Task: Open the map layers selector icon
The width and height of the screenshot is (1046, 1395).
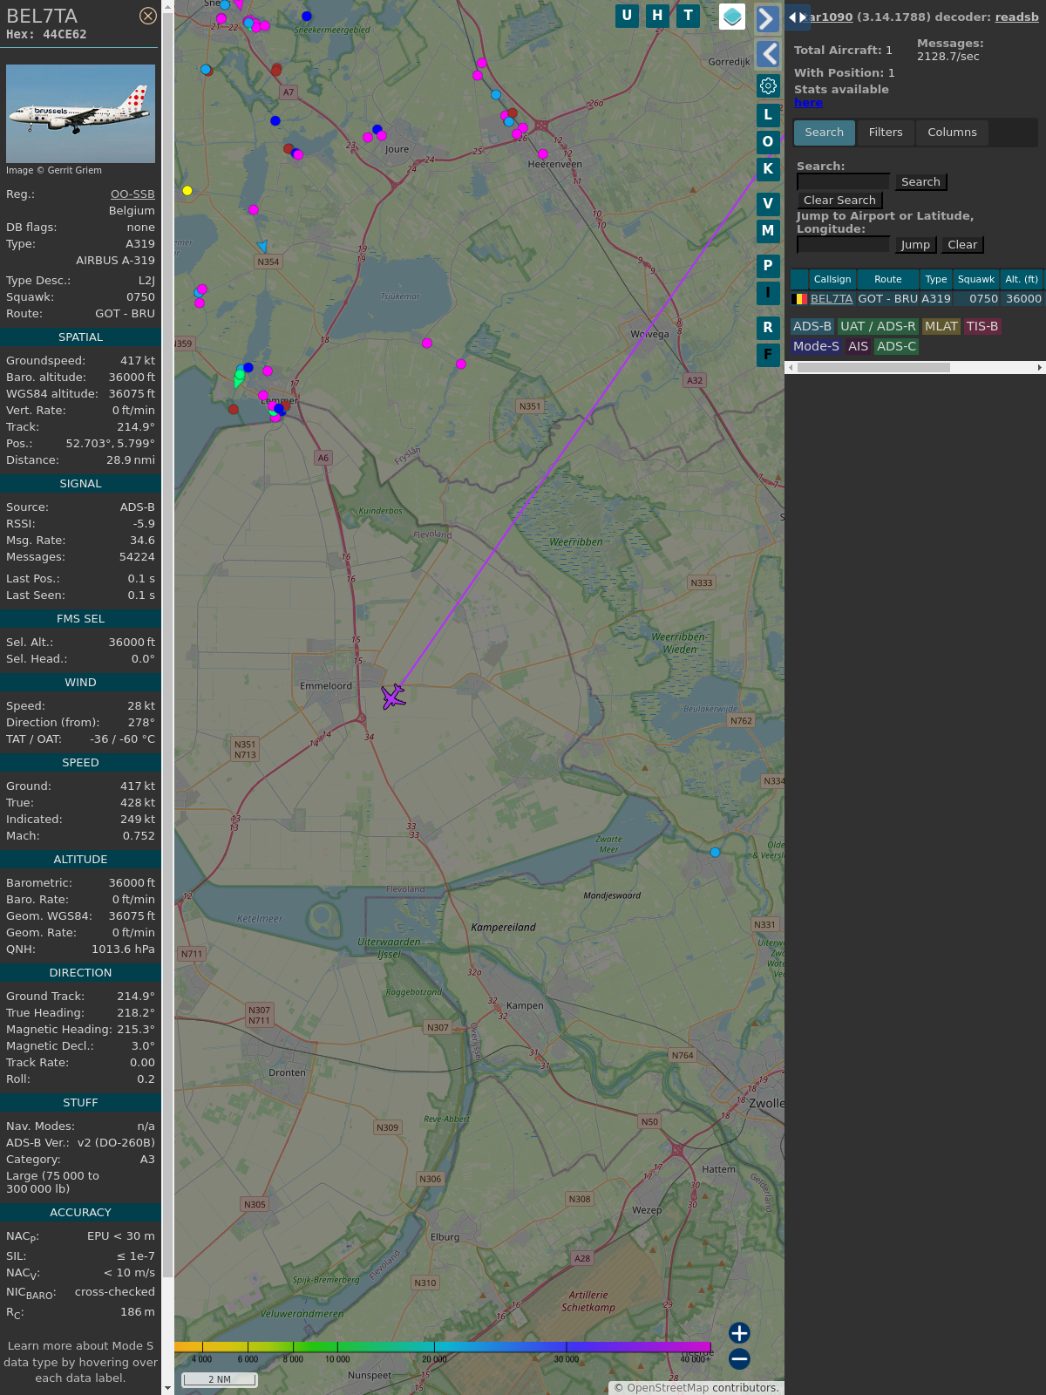Action: pyautogui.click(x=732, y=17)
